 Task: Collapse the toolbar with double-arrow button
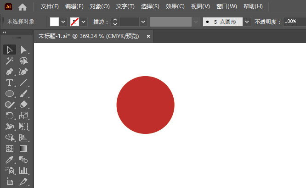coord(5,33)
